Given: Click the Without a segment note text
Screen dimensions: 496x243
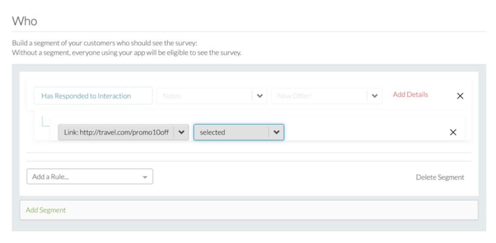Looking at the screenshot, I should [x=126, y=52].
